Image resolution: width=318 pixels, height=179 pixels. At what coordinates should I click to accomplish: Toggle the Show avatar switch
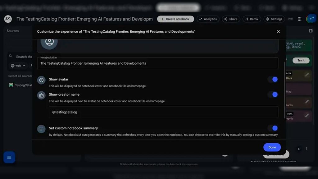coord(273,79)
